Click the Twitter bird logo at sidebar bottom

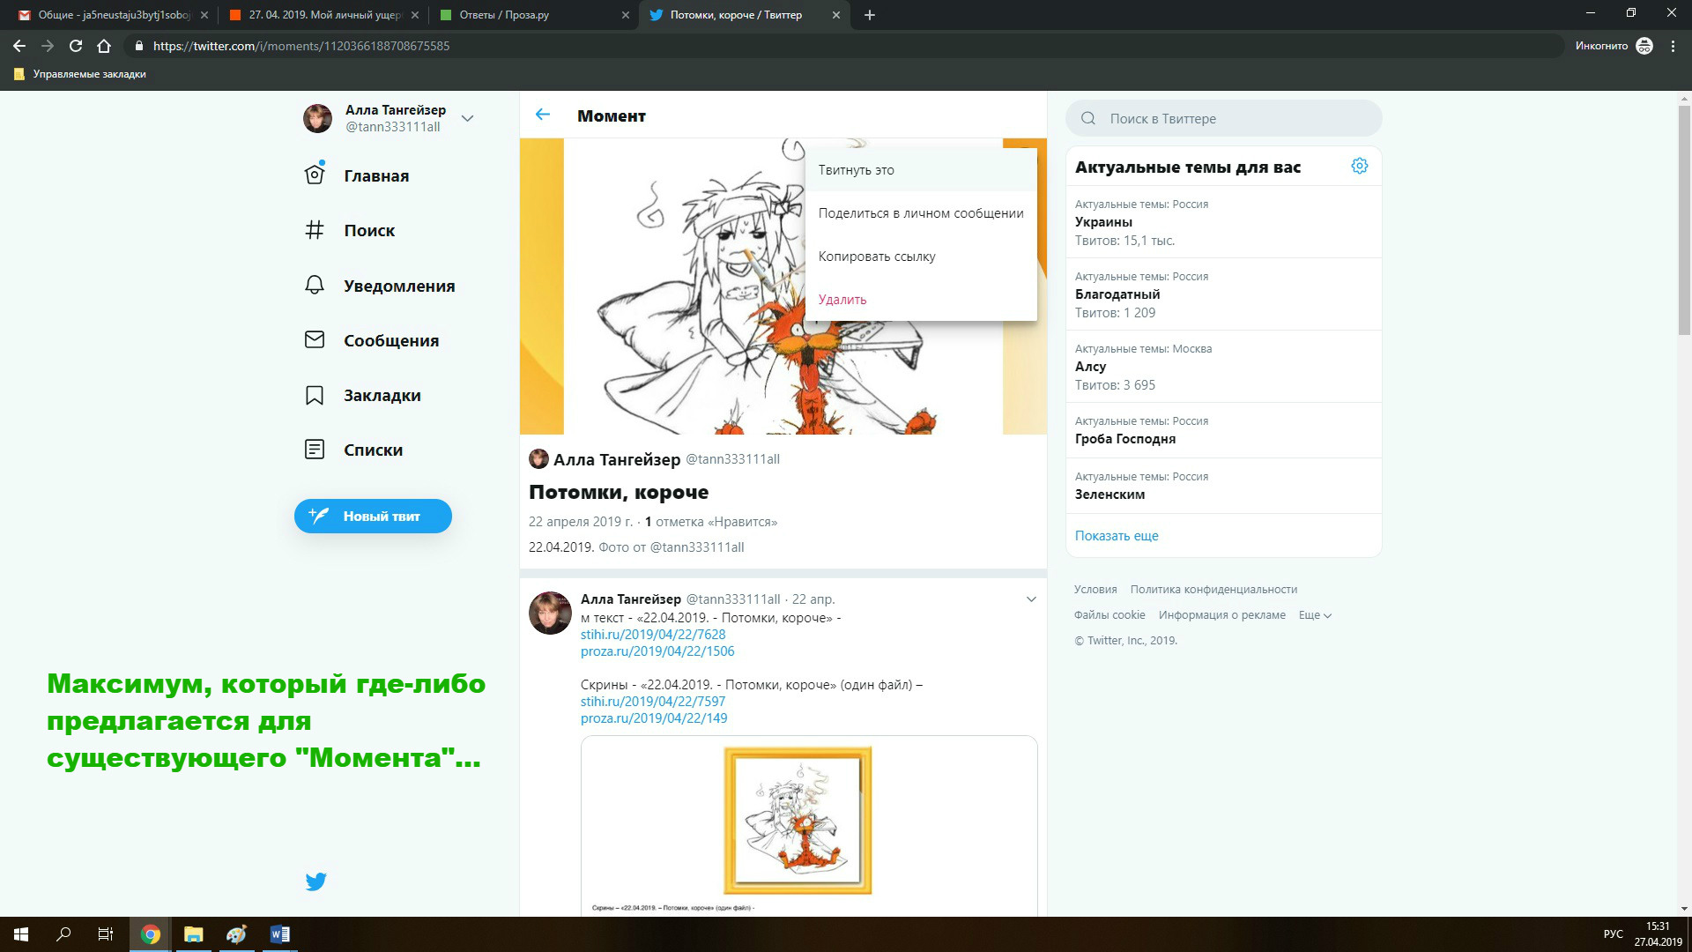[x=316, y=881]
